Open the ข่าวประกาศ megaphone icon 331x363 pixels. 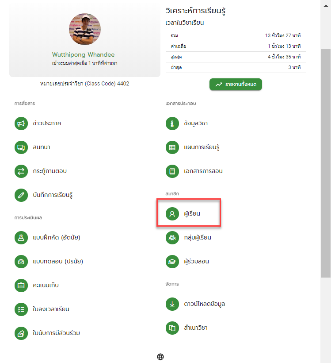pyautogui.click(x=21, y=124)
